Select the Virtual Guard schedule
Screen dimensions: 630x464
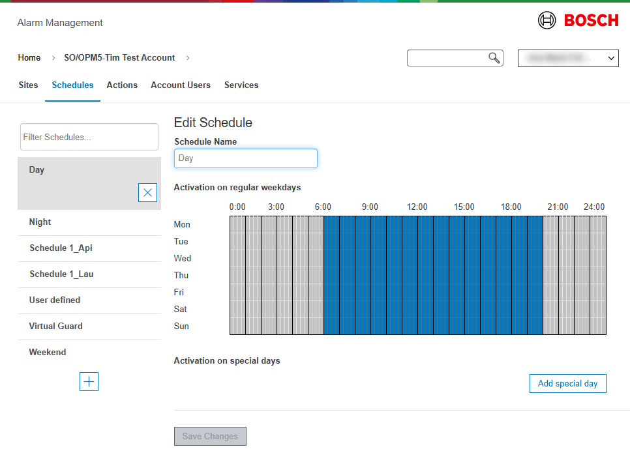tap(55, 326)
